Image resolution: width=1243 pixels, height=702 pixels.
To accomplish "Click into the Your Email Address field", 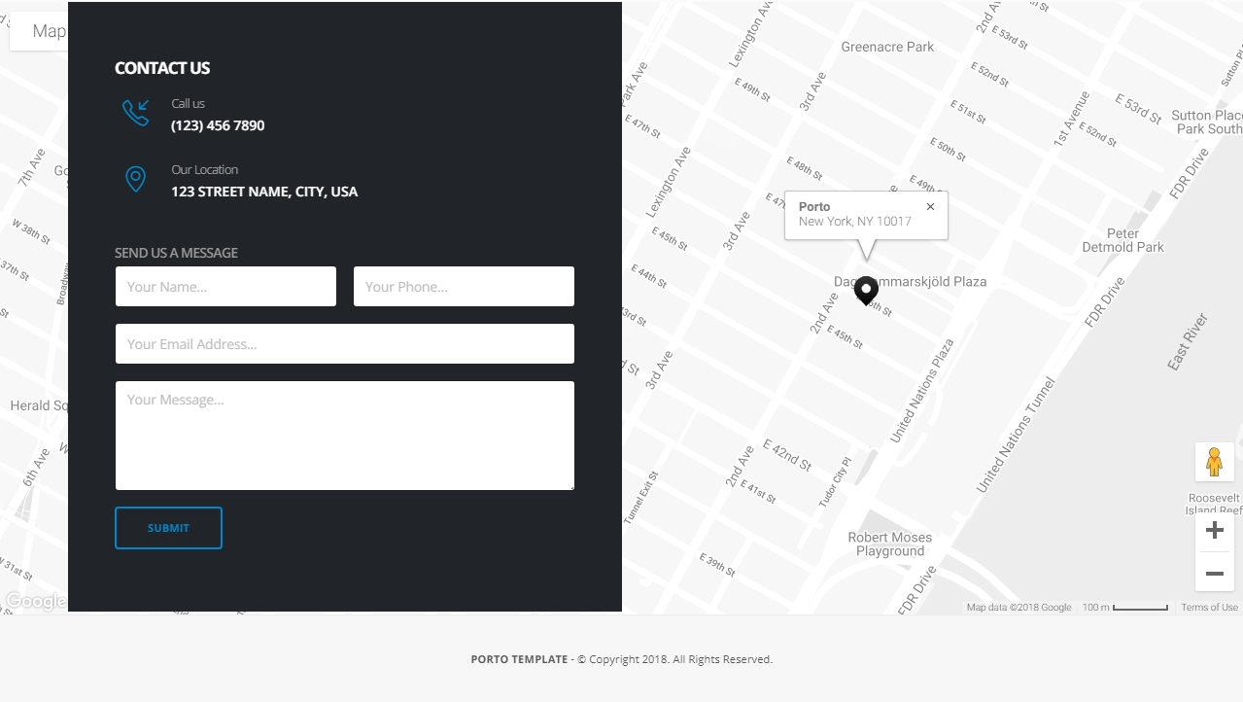I will pos(344,344).
